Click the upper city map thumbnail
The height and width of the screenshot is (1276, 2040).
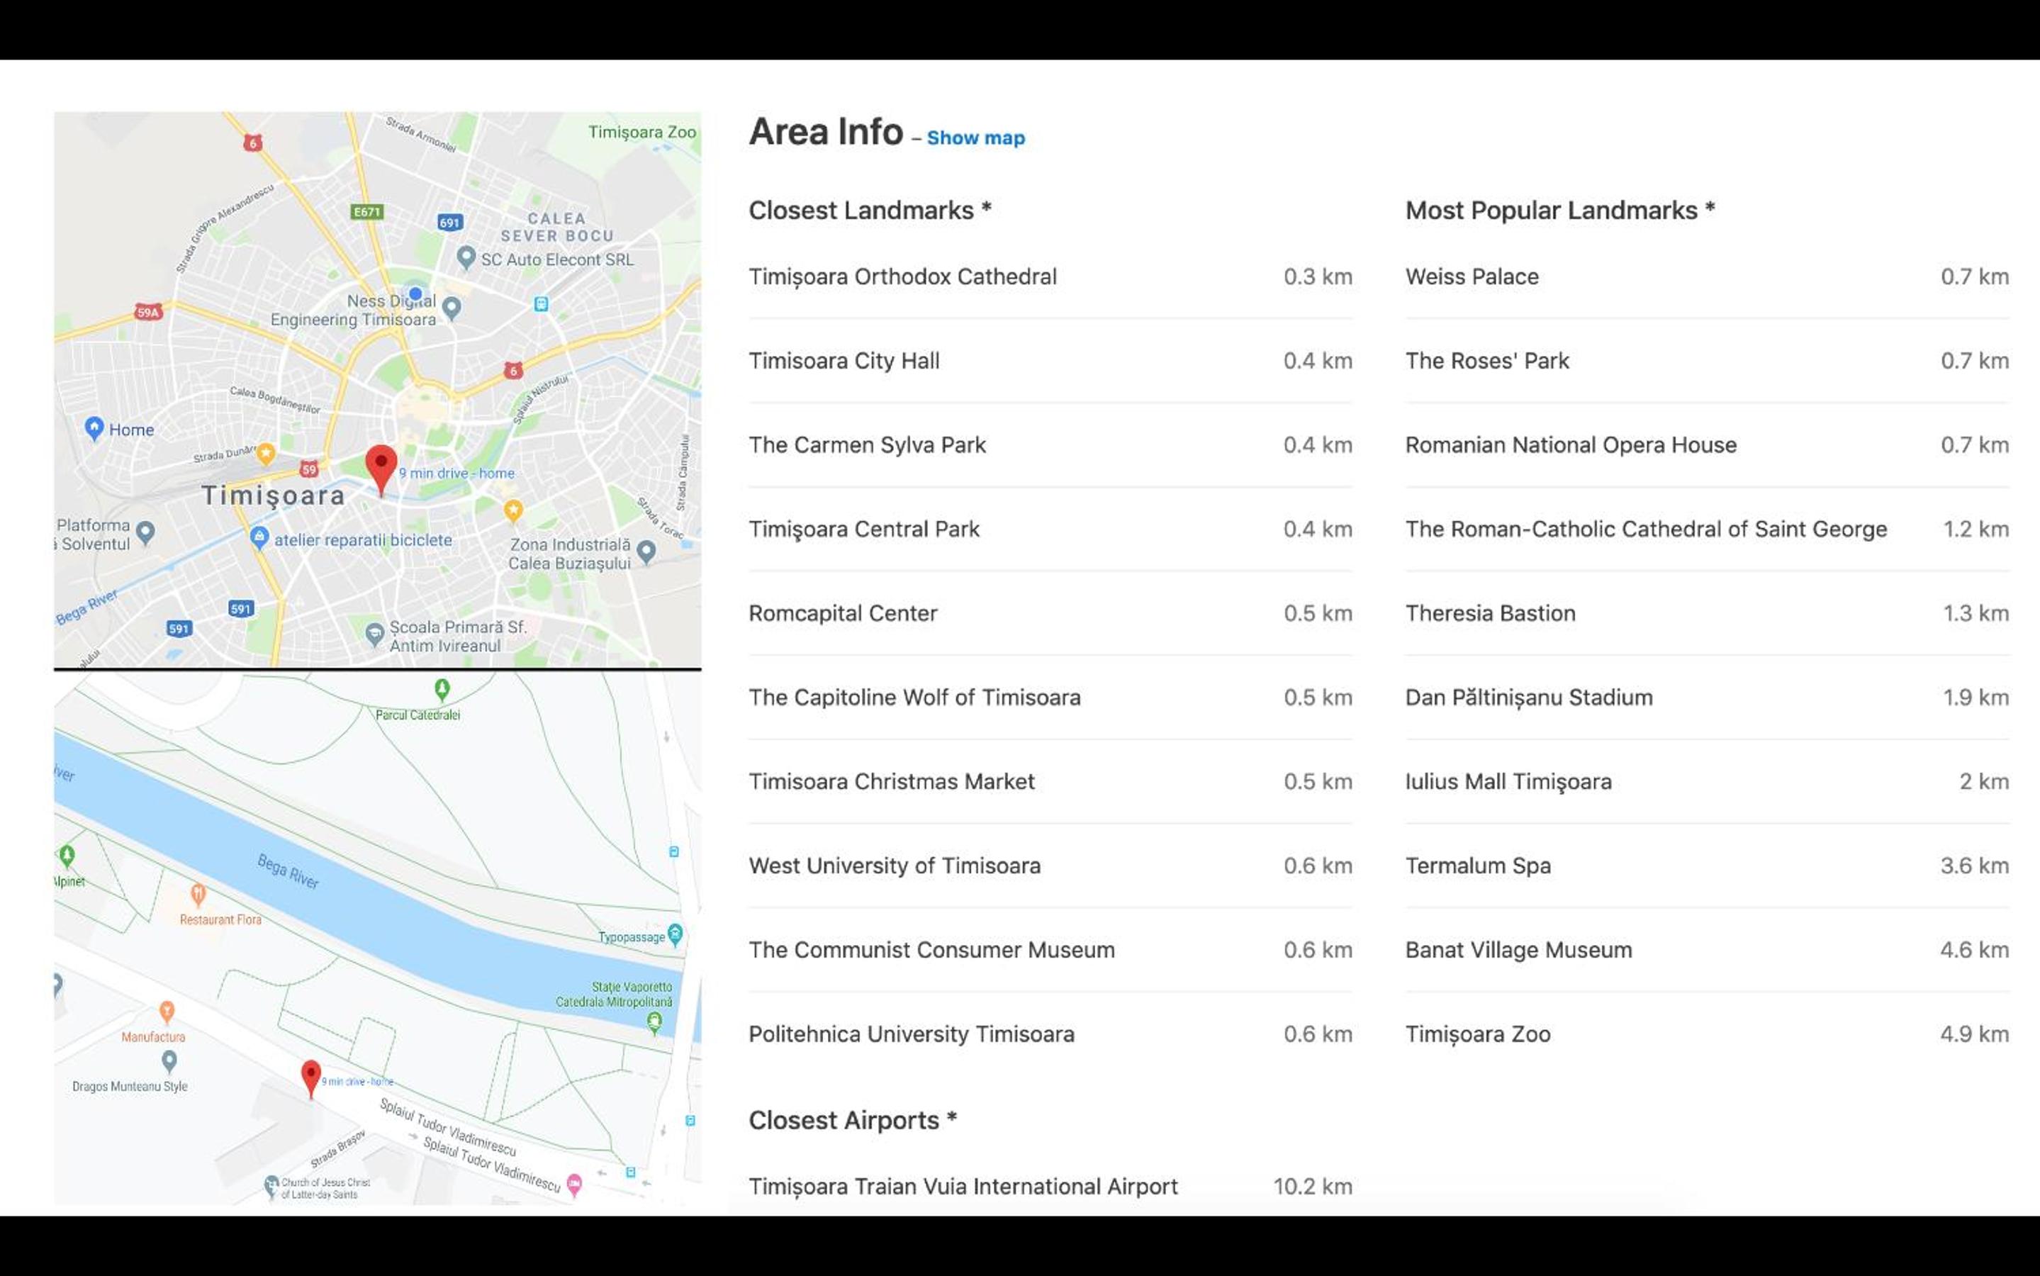377,390
